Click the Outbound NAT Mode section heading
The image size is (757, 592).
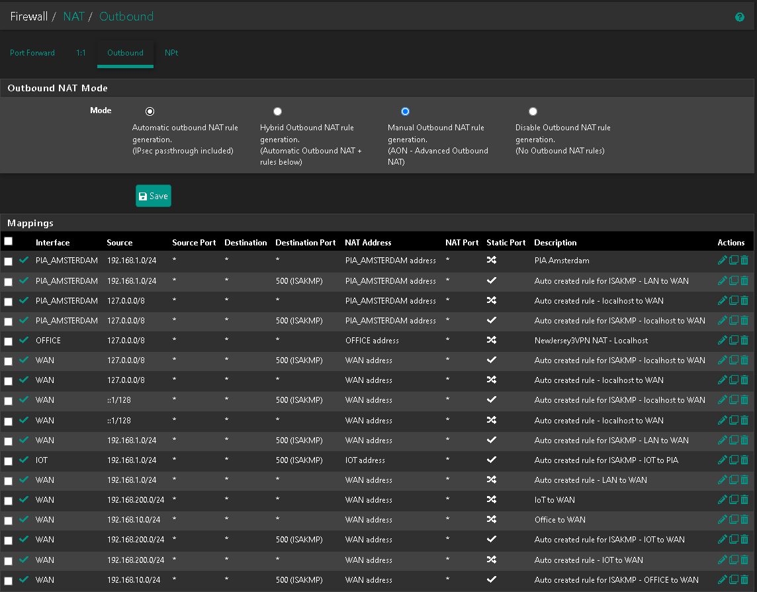click(x=58, y=88)
